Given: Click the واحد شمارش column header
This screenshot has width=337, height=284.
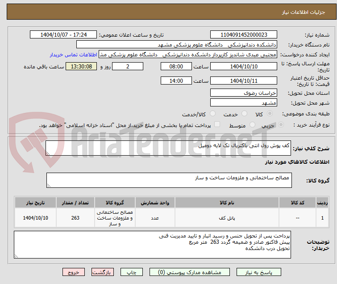Looking at the screenshot, I should [155, 203].
